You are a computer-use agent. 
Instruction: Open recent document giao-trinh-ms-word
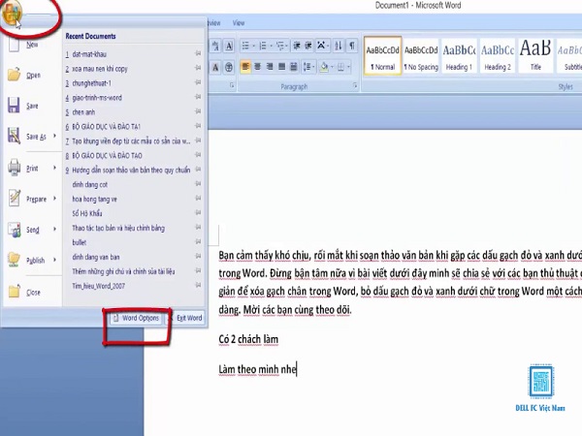pyautogui.click(x=97, y=98)
